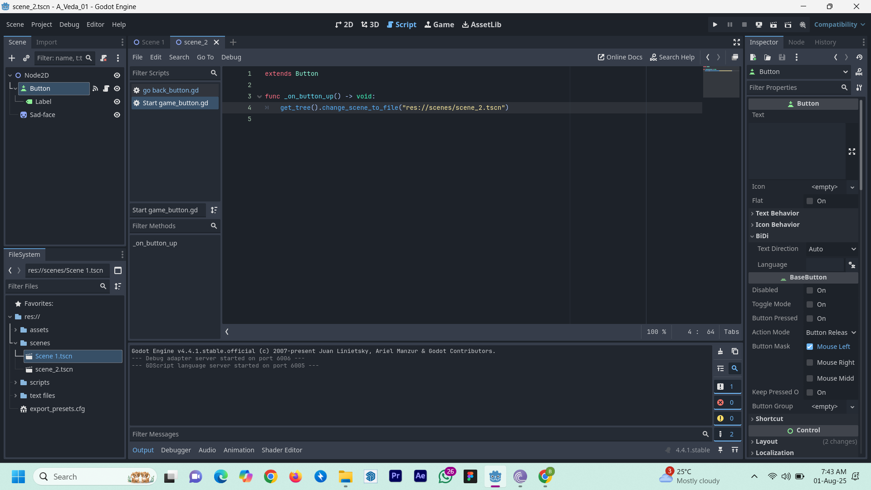Open the object history icon in Inspector
The height and width of the screenshot is (490, 871).
[x=859, y=57]
